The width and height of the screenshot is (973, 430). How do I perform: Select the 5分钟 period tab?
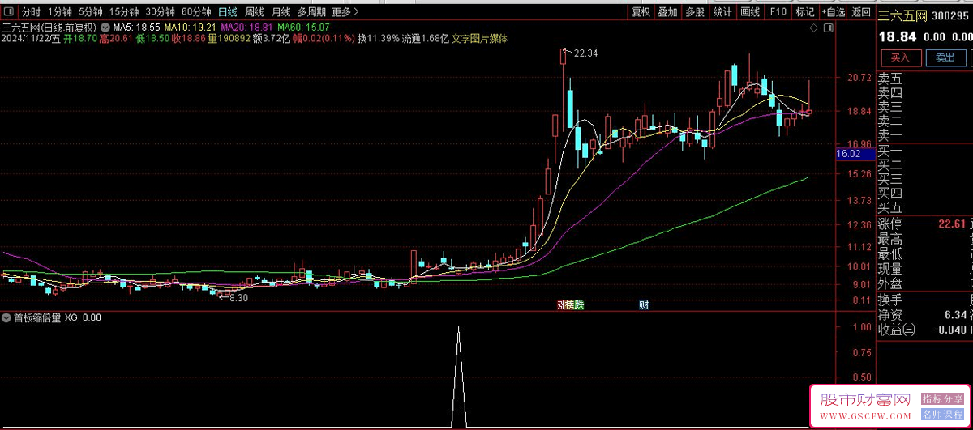[91, 12]
